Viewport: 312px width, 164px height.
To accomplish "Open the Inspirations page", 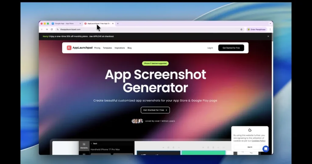I will [x=119, y=48].
